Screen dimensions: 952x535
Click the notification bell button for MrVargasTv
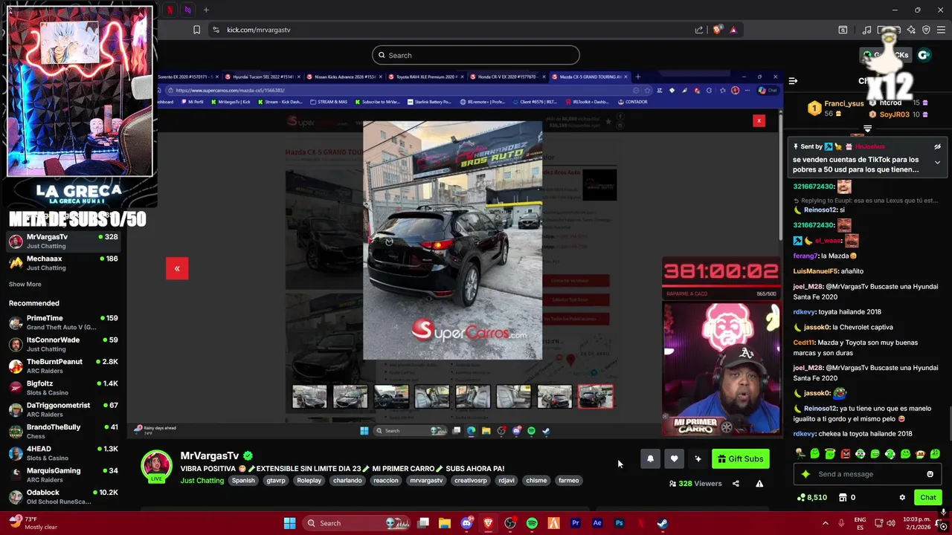click(650, 459)
